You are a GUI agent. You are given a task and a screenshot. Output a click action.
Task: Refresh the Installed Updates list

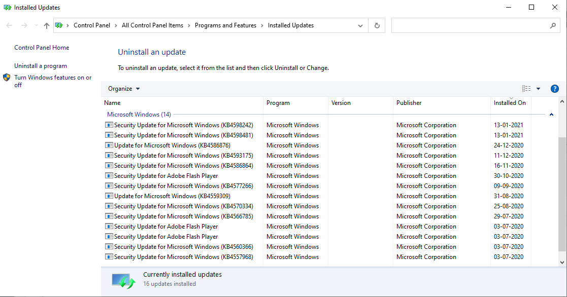tap(377, 25)
